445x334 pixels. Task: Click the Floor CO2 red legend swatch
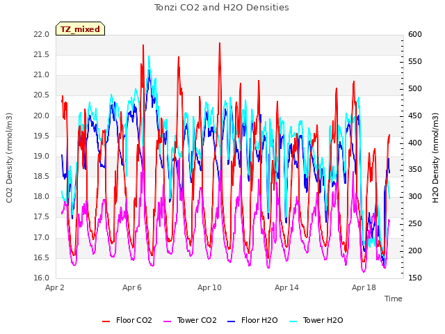(x=106, y=321)
